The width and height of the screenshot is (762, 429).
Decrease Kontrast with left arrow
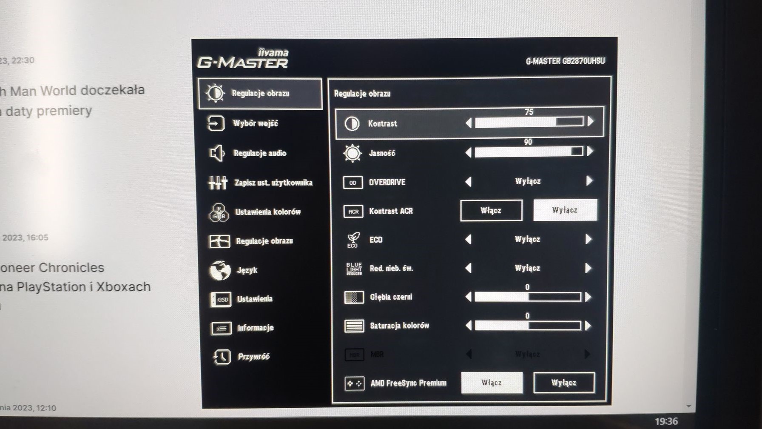tap(469, 123)
